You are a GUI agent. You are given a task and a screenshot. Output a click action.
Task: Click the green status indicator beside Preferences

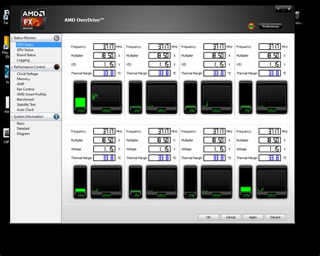(251, 26)
